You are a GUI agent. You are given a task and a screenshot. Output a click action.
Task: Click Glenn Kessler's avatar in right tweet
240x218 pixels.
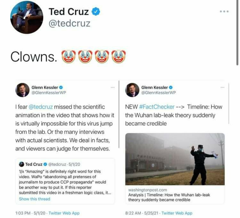tap(132, 90)
